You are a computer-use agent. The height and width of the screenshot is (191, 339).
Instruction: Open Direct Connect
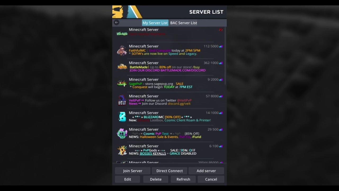tap(169, 171)
